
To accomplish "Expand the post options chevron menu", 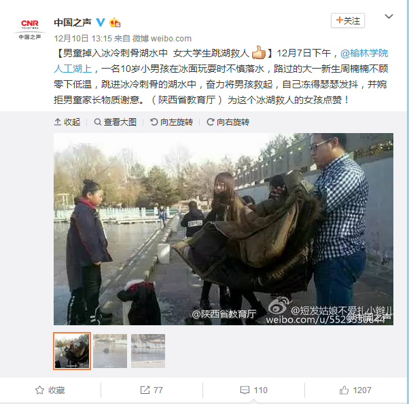I will pyautogui.click(x=389, y=16).
